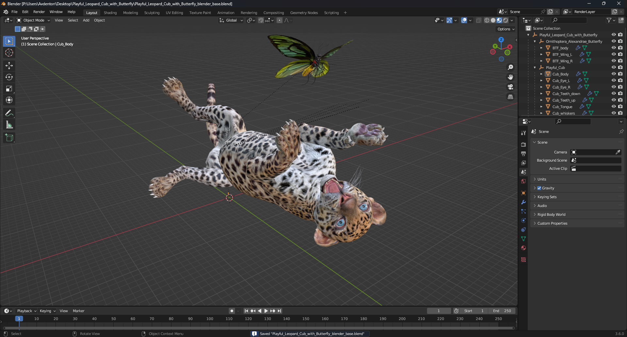This screenshot has width=627, height=337.
Task: Toggle the Gravity checkbox
Action: pyautogui.click(x=539, y=188)
